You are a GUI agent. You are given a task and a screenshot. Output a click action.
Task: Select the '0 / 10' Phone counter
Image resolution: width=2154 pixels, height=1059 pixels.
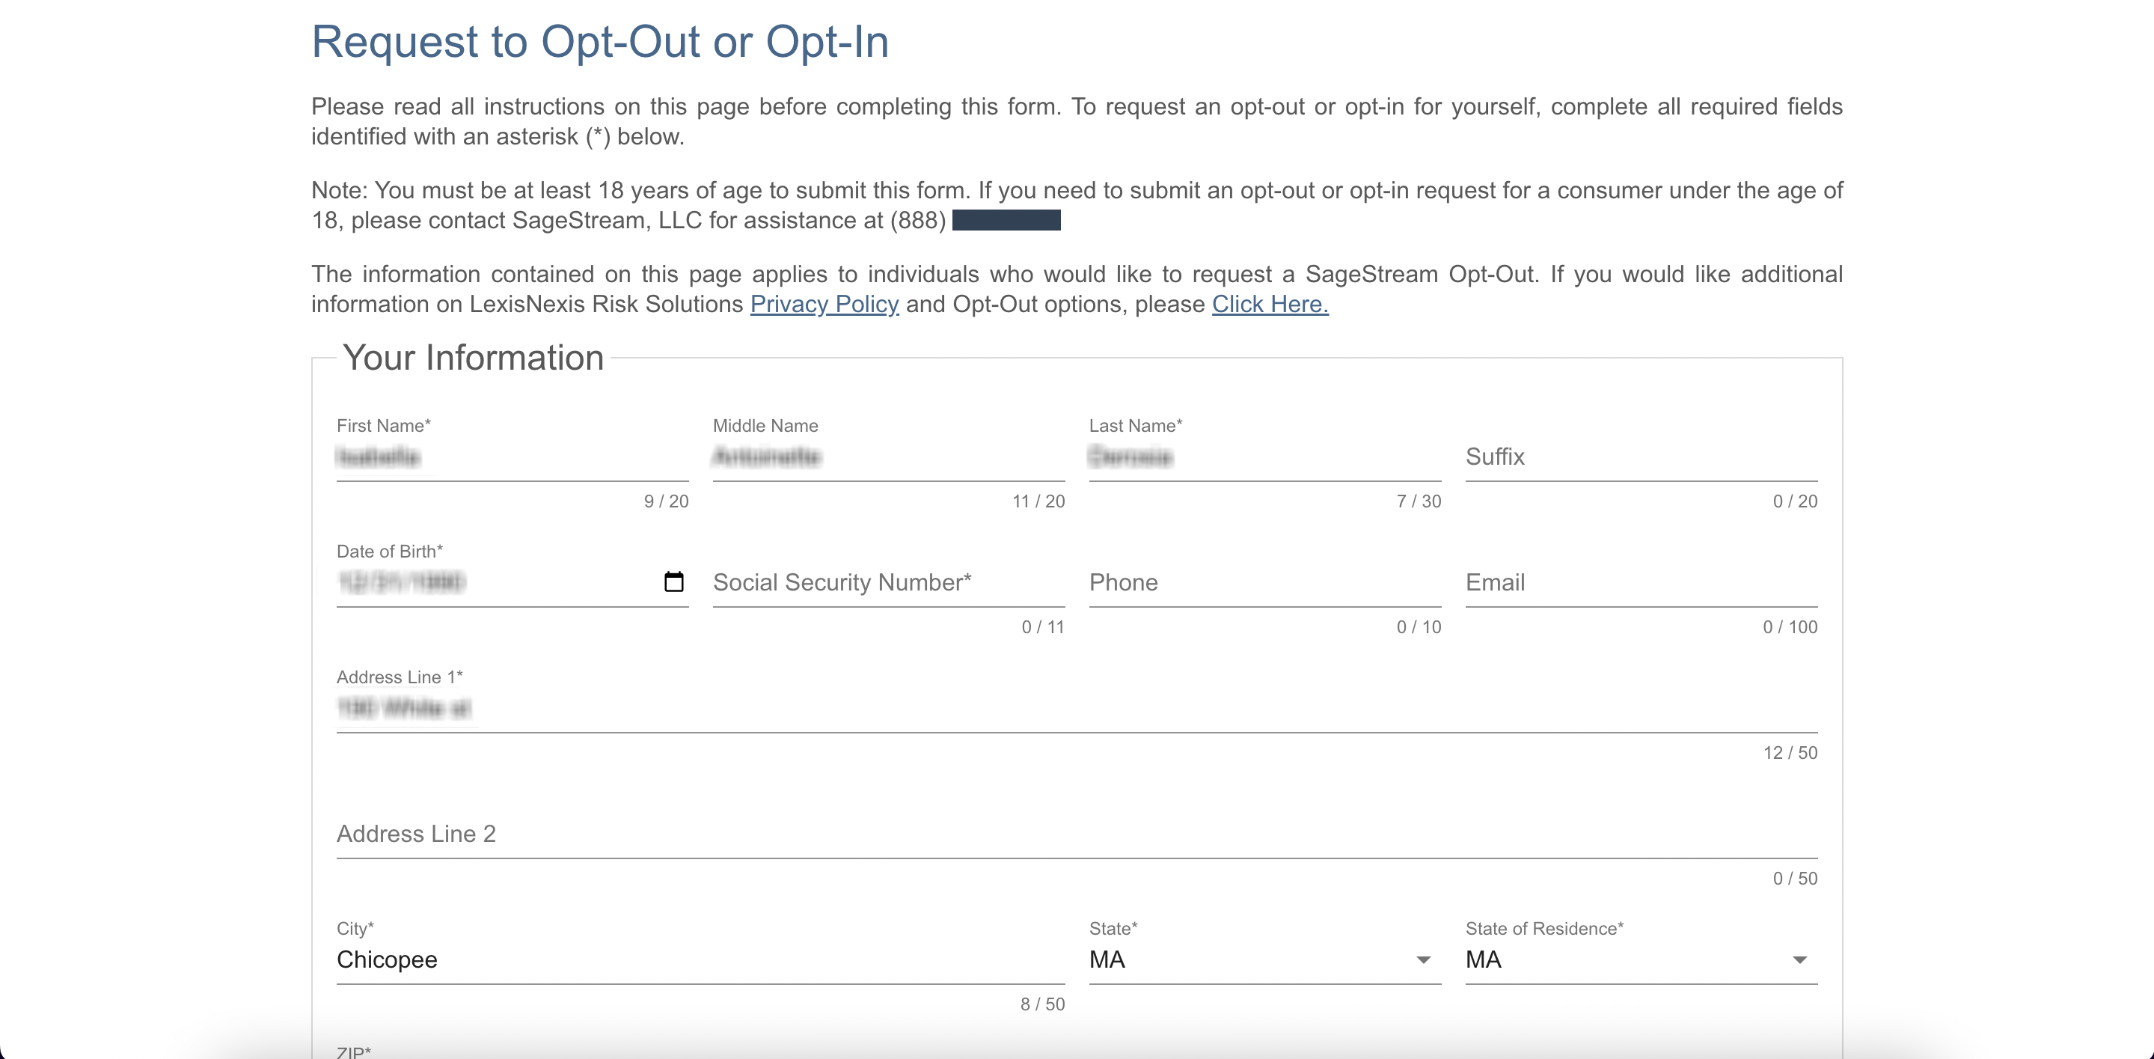(x=1418, y=626)
